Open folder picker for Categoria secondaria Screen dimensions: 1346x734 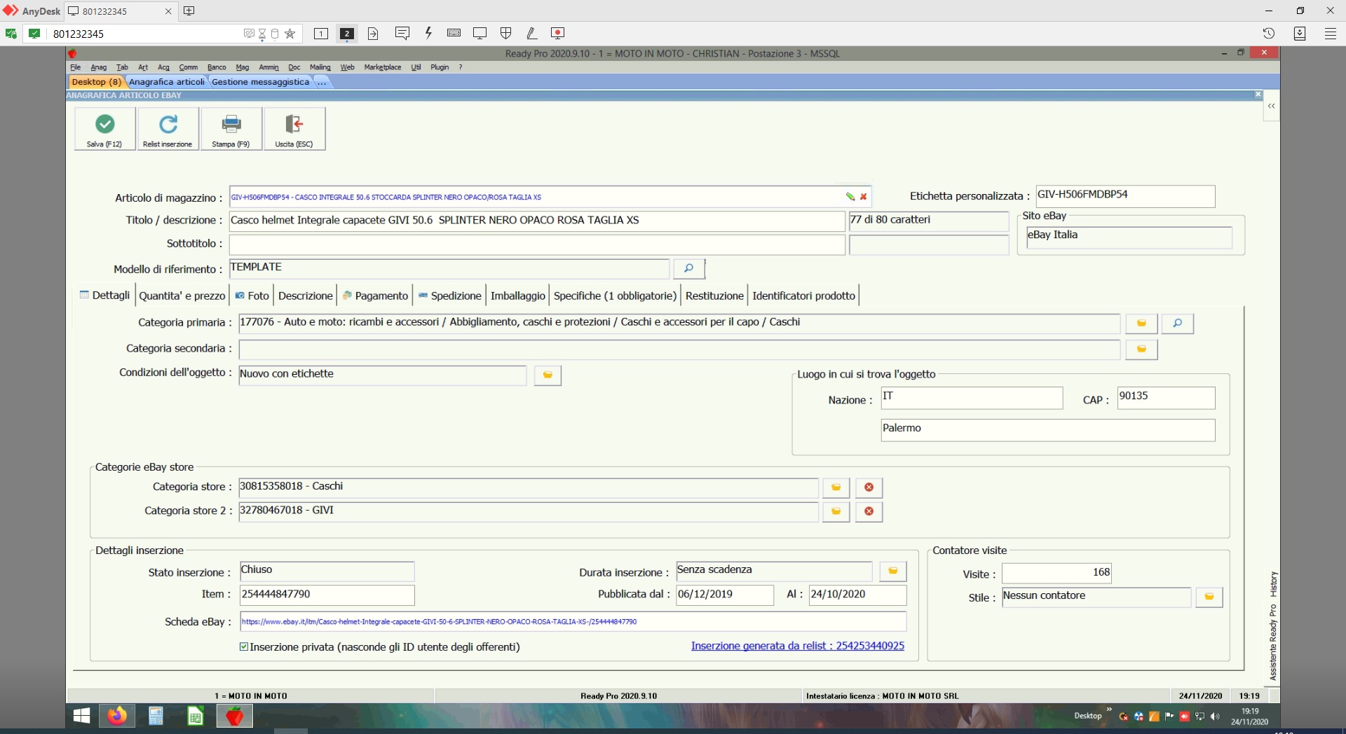point(1141,349)
